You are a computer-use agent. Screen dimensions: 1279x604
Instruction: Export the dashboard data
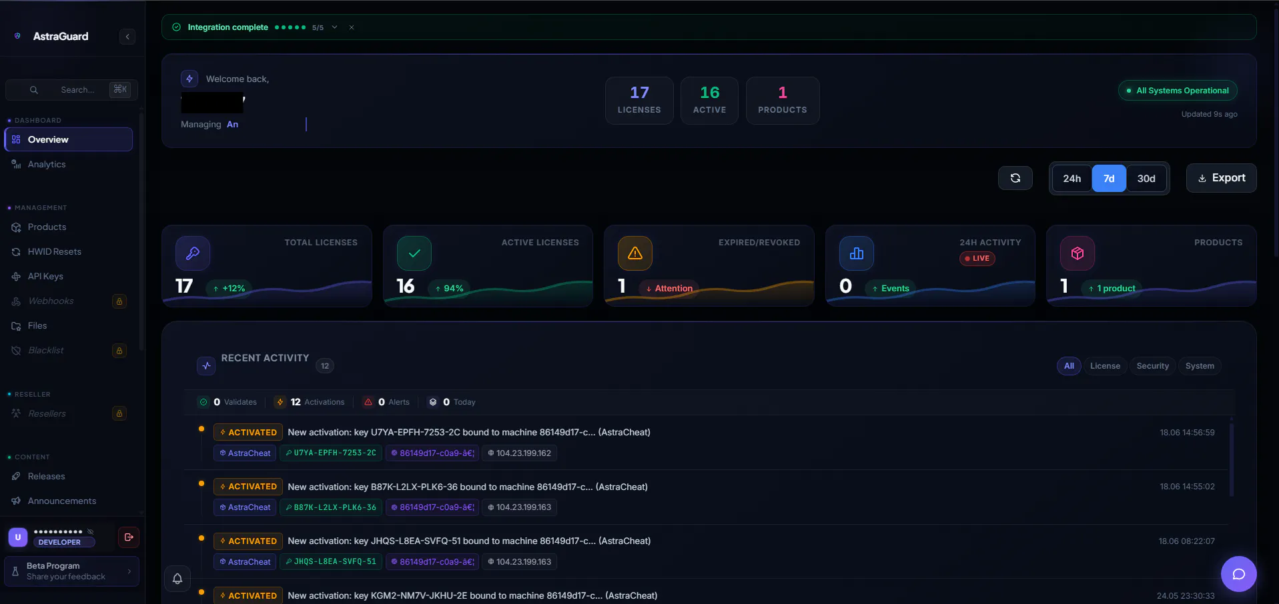1221,178
